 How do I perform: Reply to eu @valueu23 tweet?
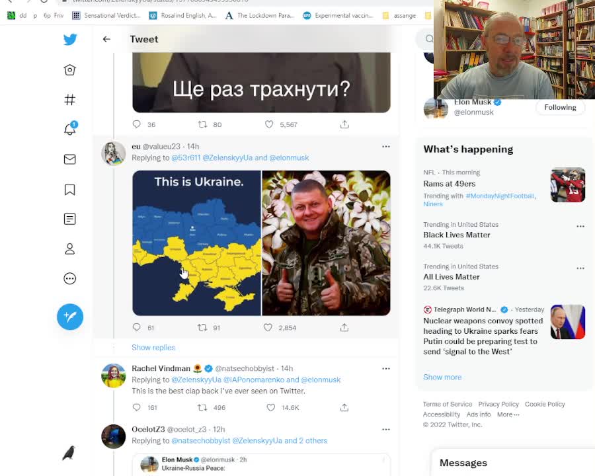pos(137,327)
